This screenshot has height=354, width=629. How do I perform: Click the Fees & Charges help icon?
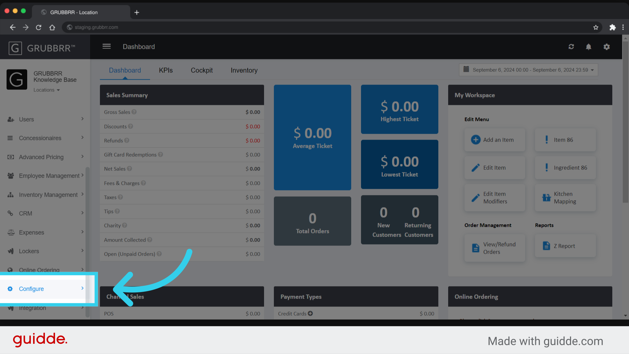click(x=143, y=183)
